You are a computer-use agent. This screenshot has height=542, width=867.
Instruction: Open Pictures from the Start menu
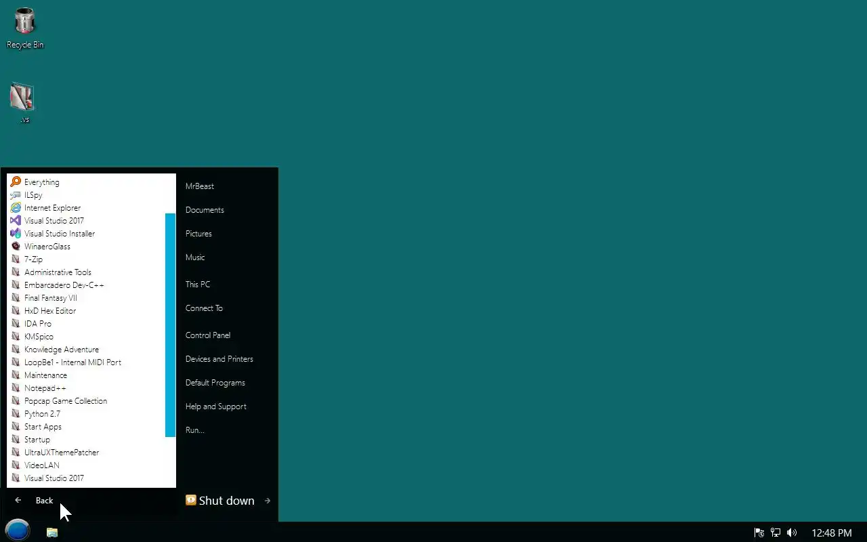pyautogui.click(x=198, y=233)
